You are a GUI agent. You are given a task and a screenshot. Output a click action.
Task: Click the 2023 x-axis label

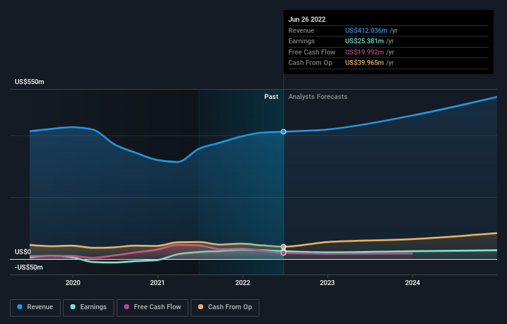coord(327,283)
